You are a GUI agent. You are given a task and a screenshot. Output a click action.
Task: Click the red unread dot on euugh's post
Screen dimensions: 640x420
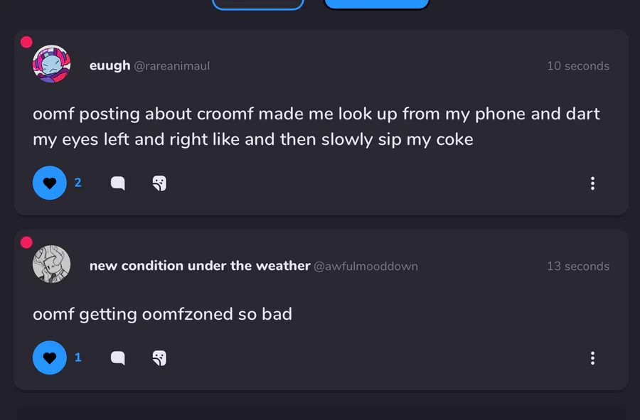pyautogui.click(x=26, y=42)
